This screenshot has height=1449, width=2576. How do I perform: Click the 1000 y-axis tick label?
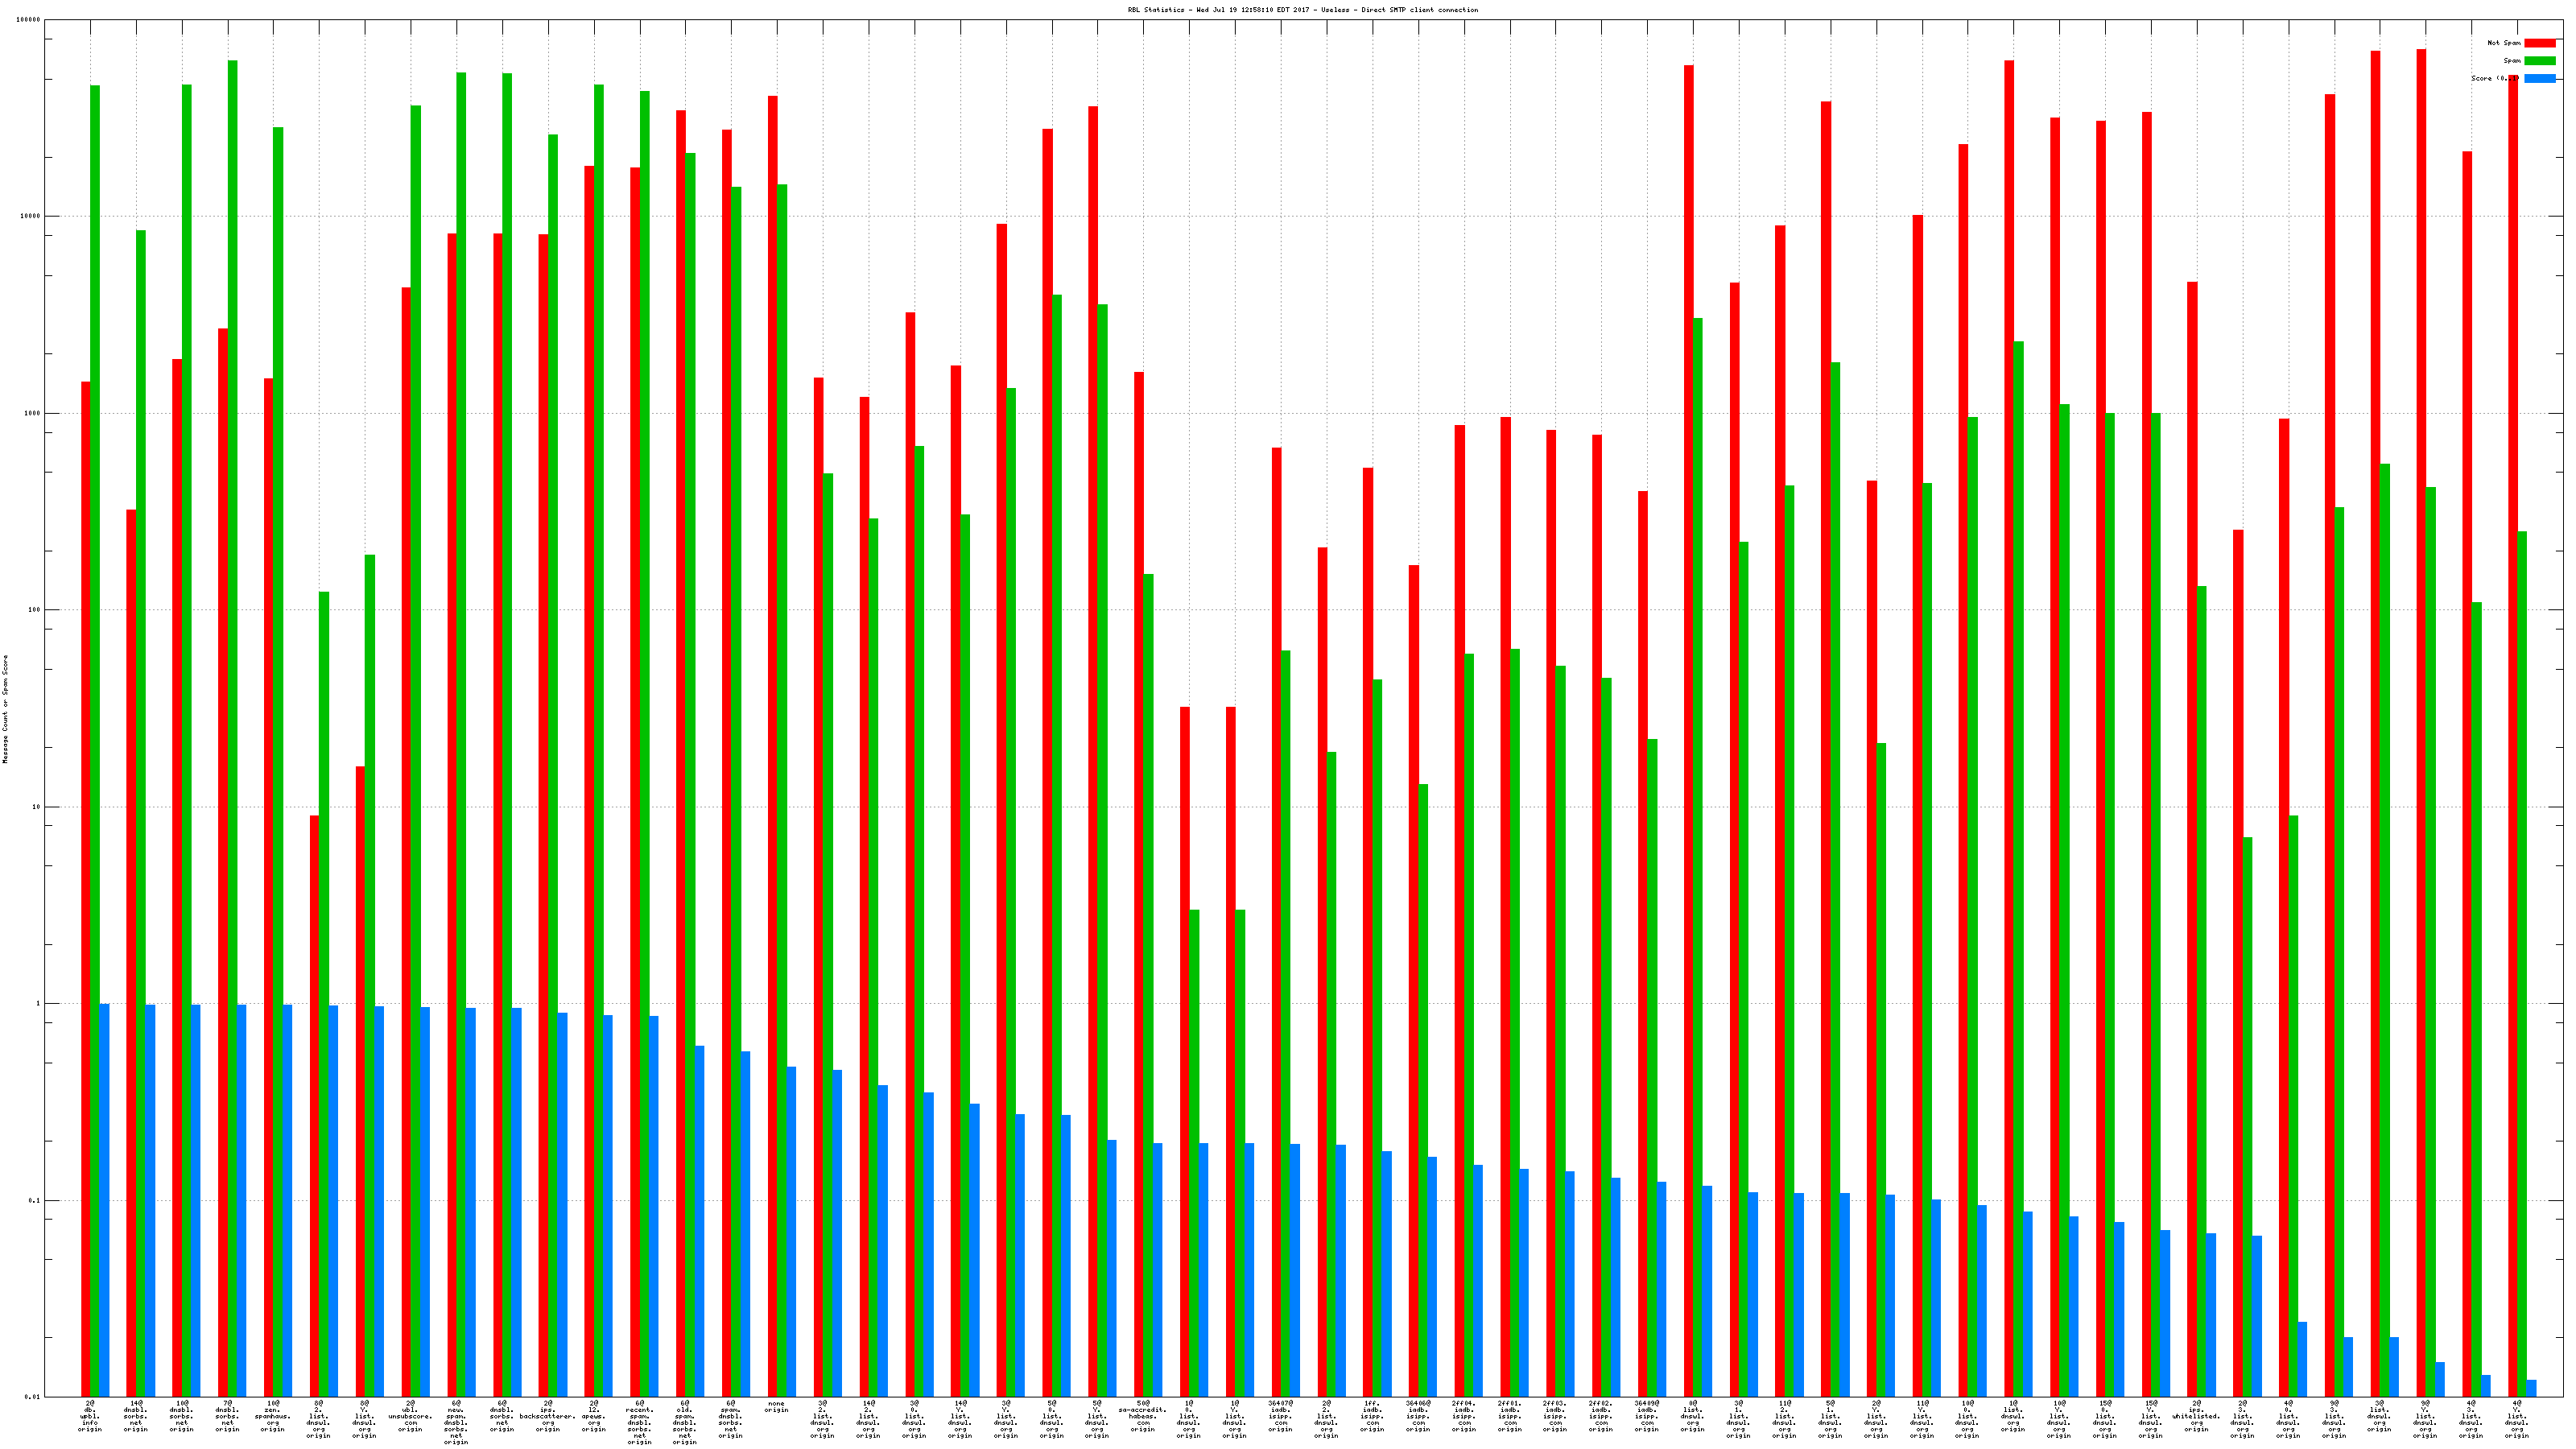coord(33,413)
